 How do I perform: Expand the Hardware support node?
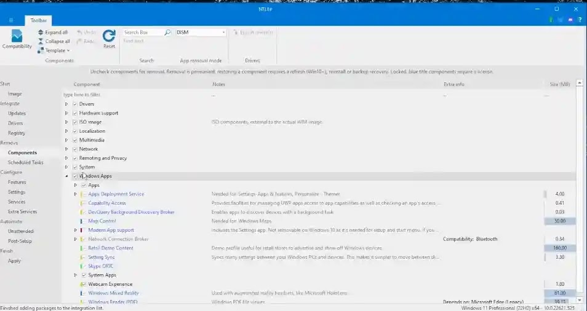coord(66,113)
